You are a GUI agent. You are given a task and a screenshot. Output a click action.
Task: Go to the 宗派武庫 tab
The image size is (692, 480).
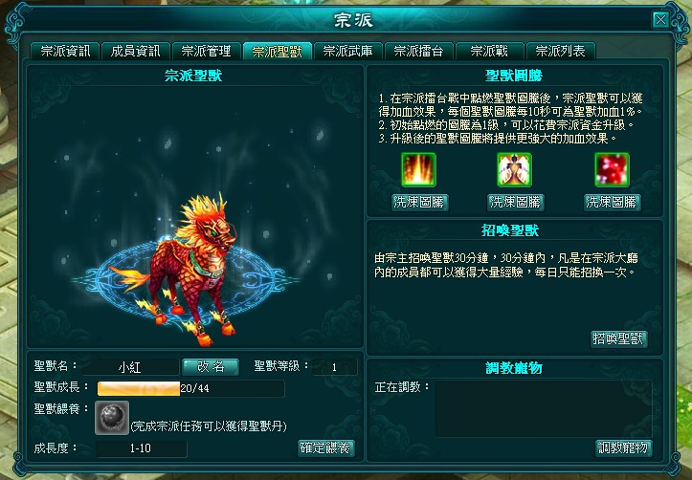(347, 51)
